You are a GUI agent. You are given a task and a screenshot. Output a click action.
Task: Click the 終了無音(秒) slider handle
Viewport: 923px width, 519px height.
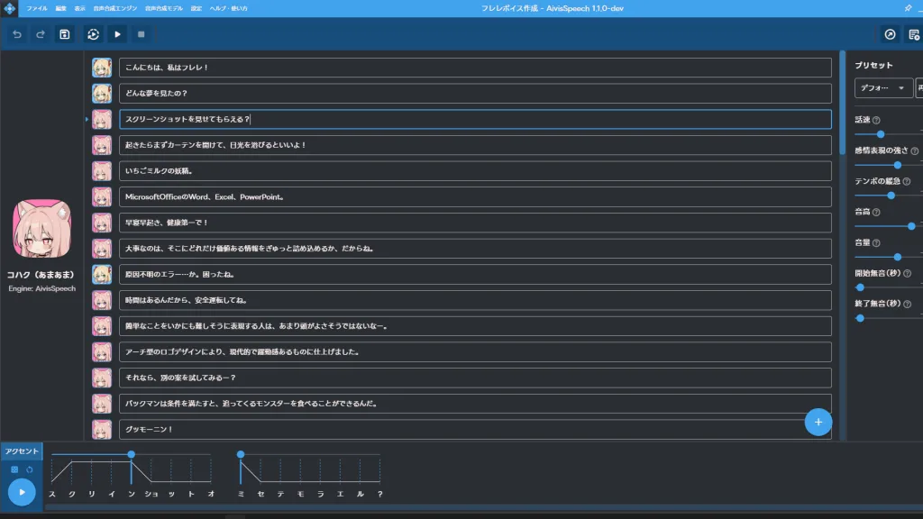[x=860, y=318]
